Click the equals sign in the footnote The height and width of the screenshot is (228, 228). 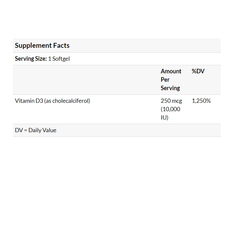[26, 130]
